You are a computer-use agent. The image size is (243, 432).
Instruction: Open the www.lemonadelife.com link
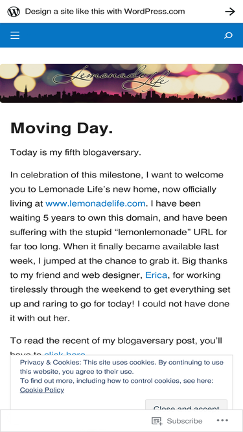(95, 203)
